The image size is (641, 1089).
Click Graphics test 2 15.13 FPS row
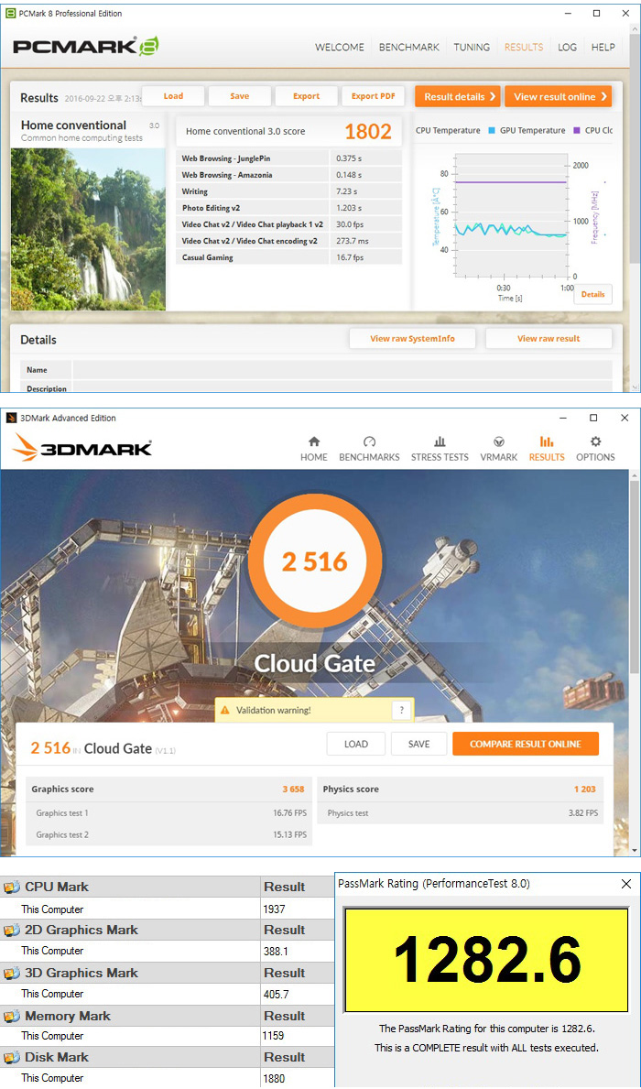[168, 834]
